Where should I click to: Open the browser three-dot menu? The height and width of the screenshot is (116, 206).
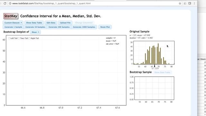tap(194, 4)
